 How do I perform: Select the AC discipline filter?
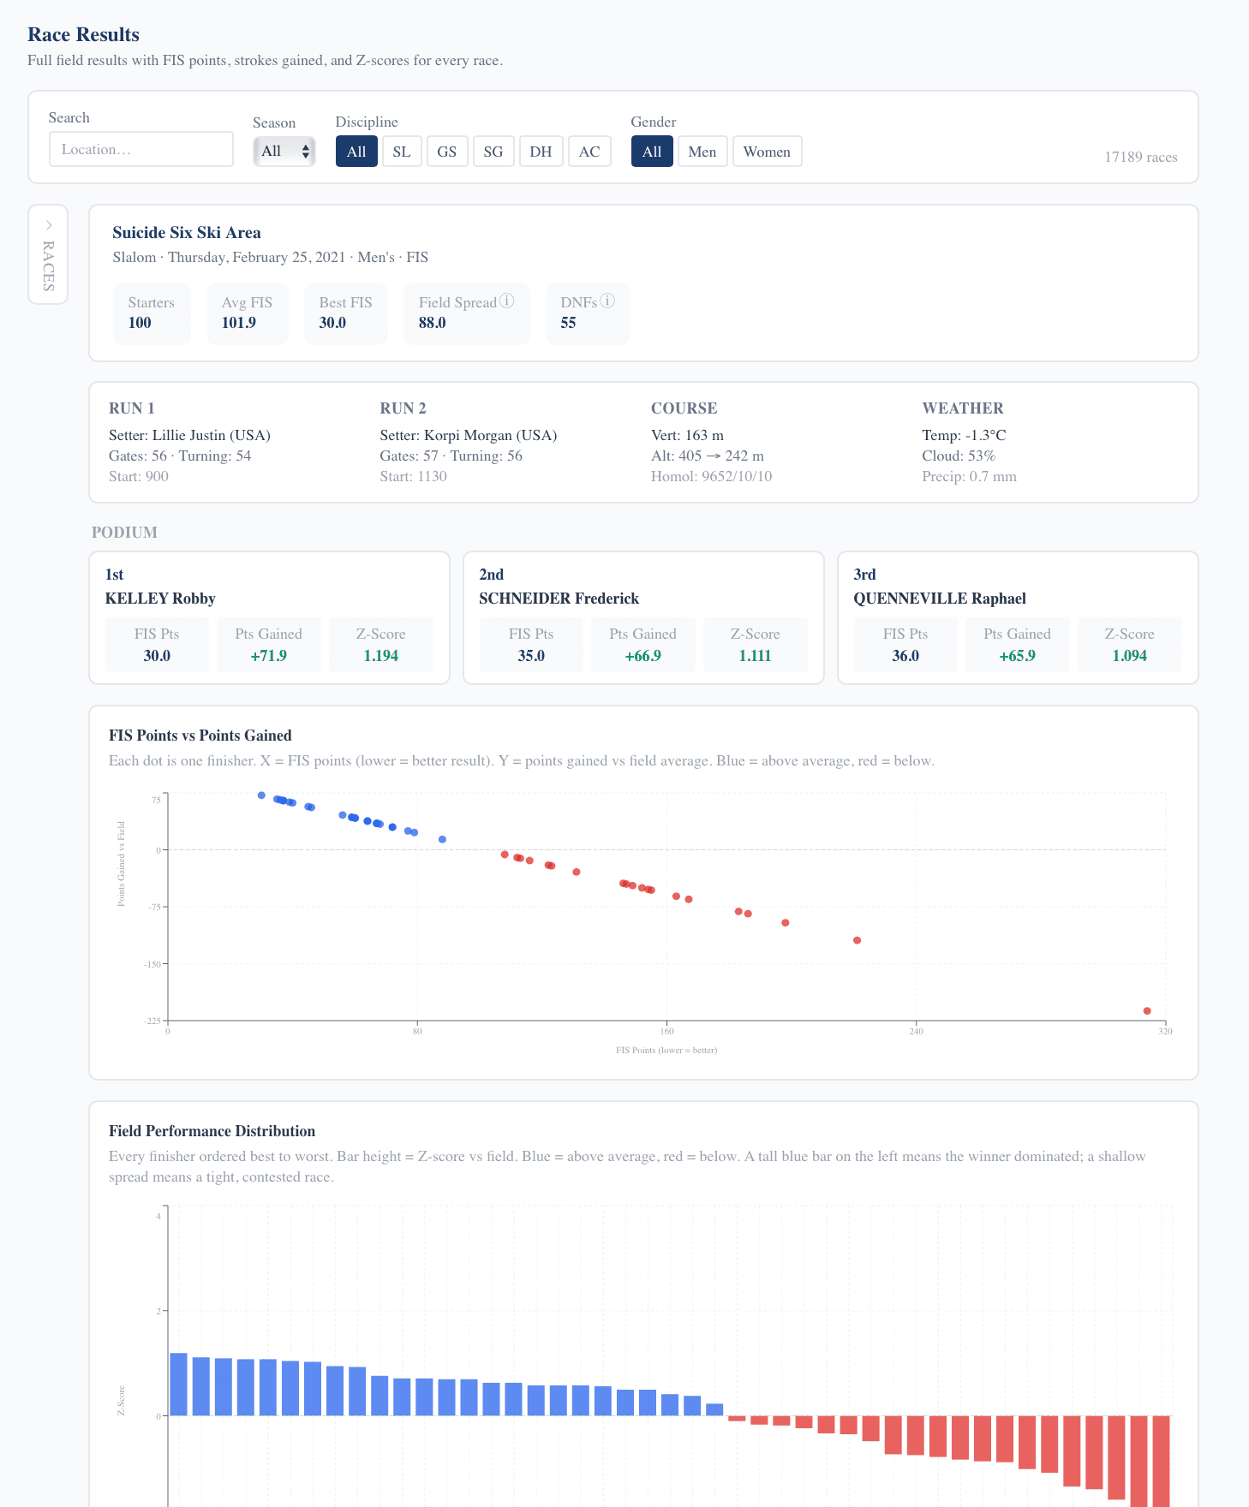click(x=589, y=152)
